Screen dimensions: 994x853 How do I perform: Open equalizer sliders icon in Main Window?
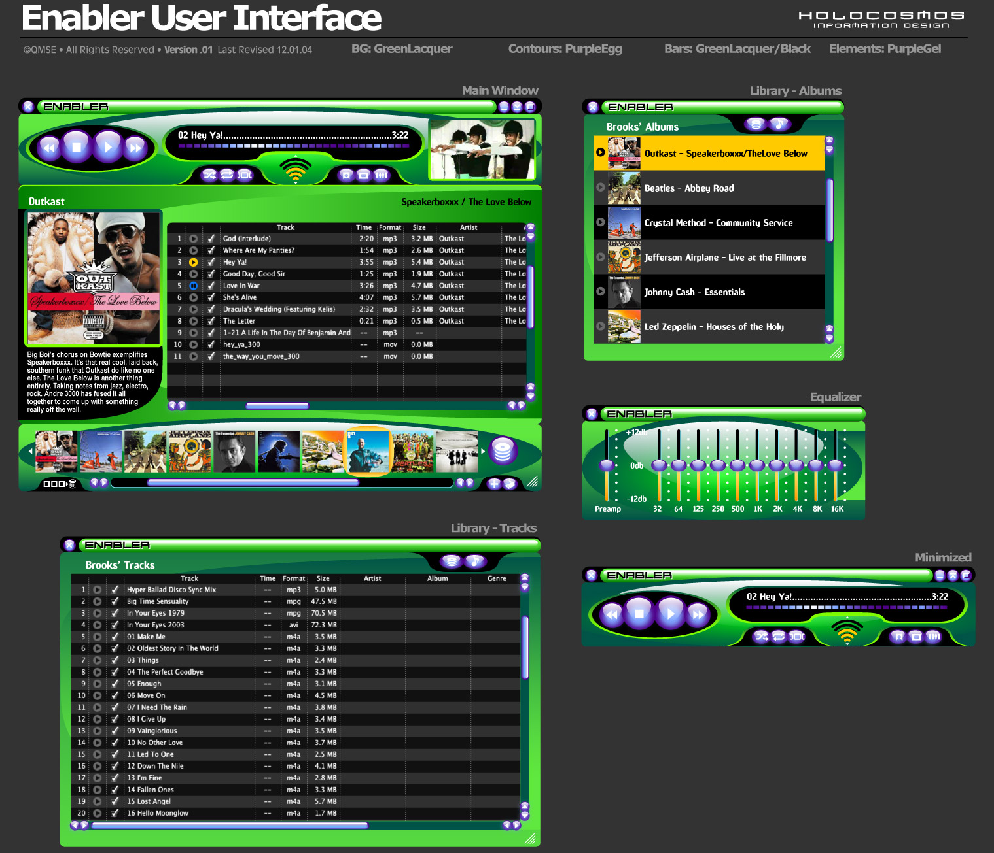382,175
